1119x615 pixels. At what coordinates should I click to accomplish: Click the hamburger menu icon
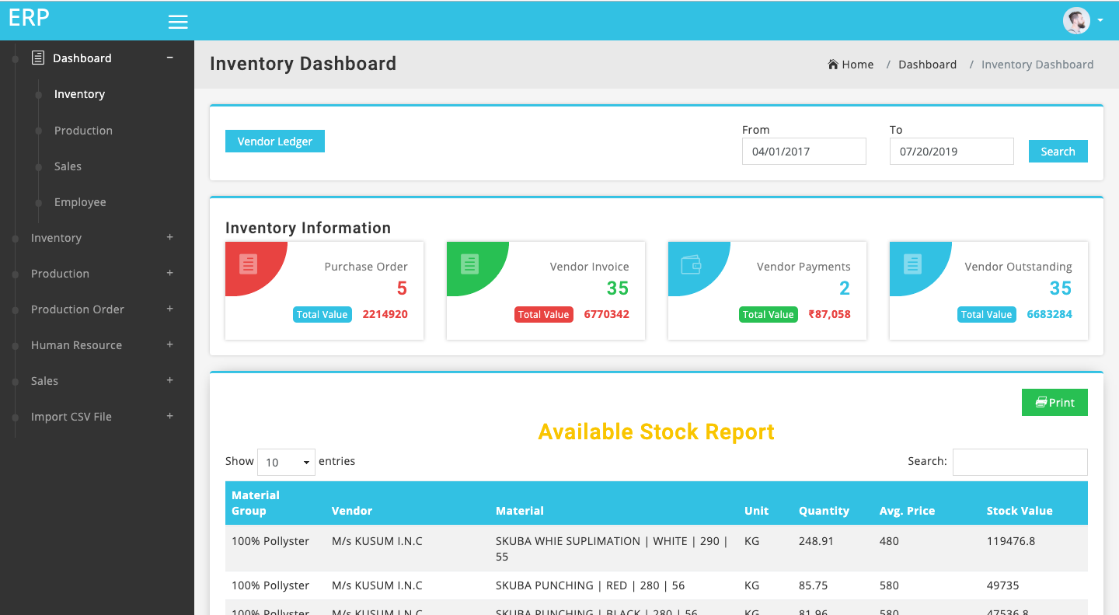(178, 22)
